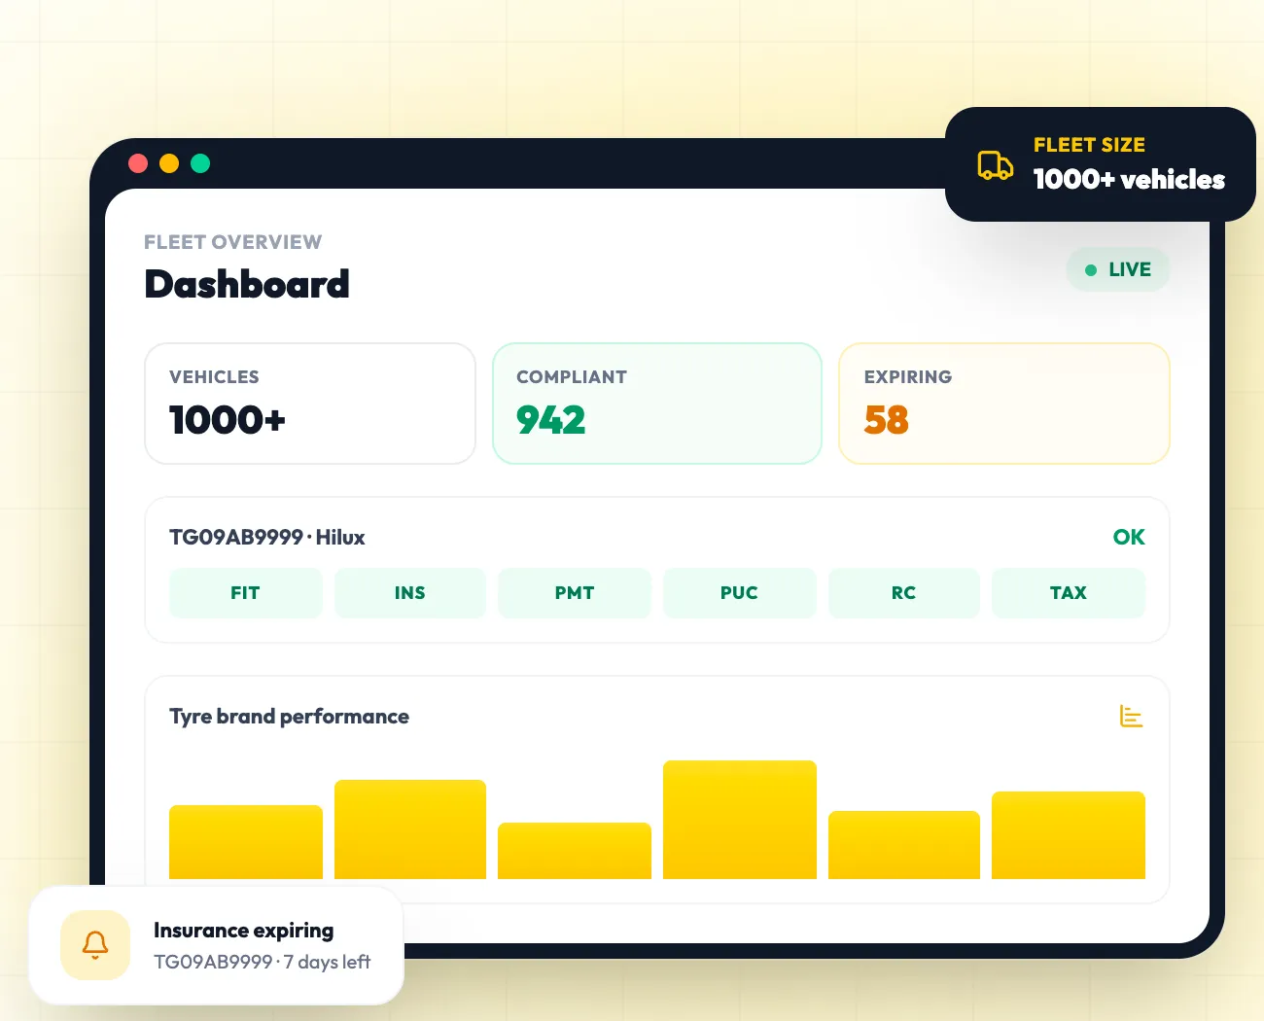The image size is (1264, 1021).
Task: Select the PUC document chip
Action: 739,593
